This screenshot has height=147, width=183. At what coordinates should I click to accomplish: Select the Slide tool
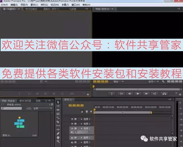[58, 129]
